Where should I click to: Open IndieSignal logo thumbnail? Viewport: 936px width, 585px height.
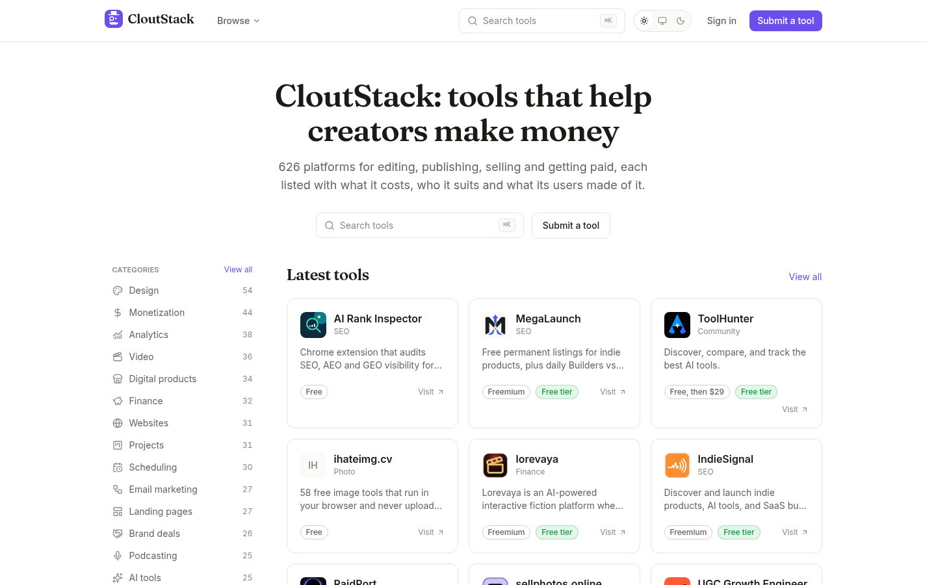677,465
